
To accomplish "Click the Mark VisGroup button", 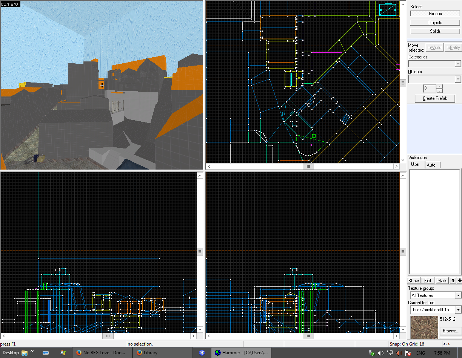I will [x=442, y=281].
